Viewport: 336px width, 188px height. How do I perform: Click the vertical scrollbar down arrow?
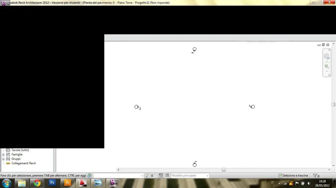(333, 166)
